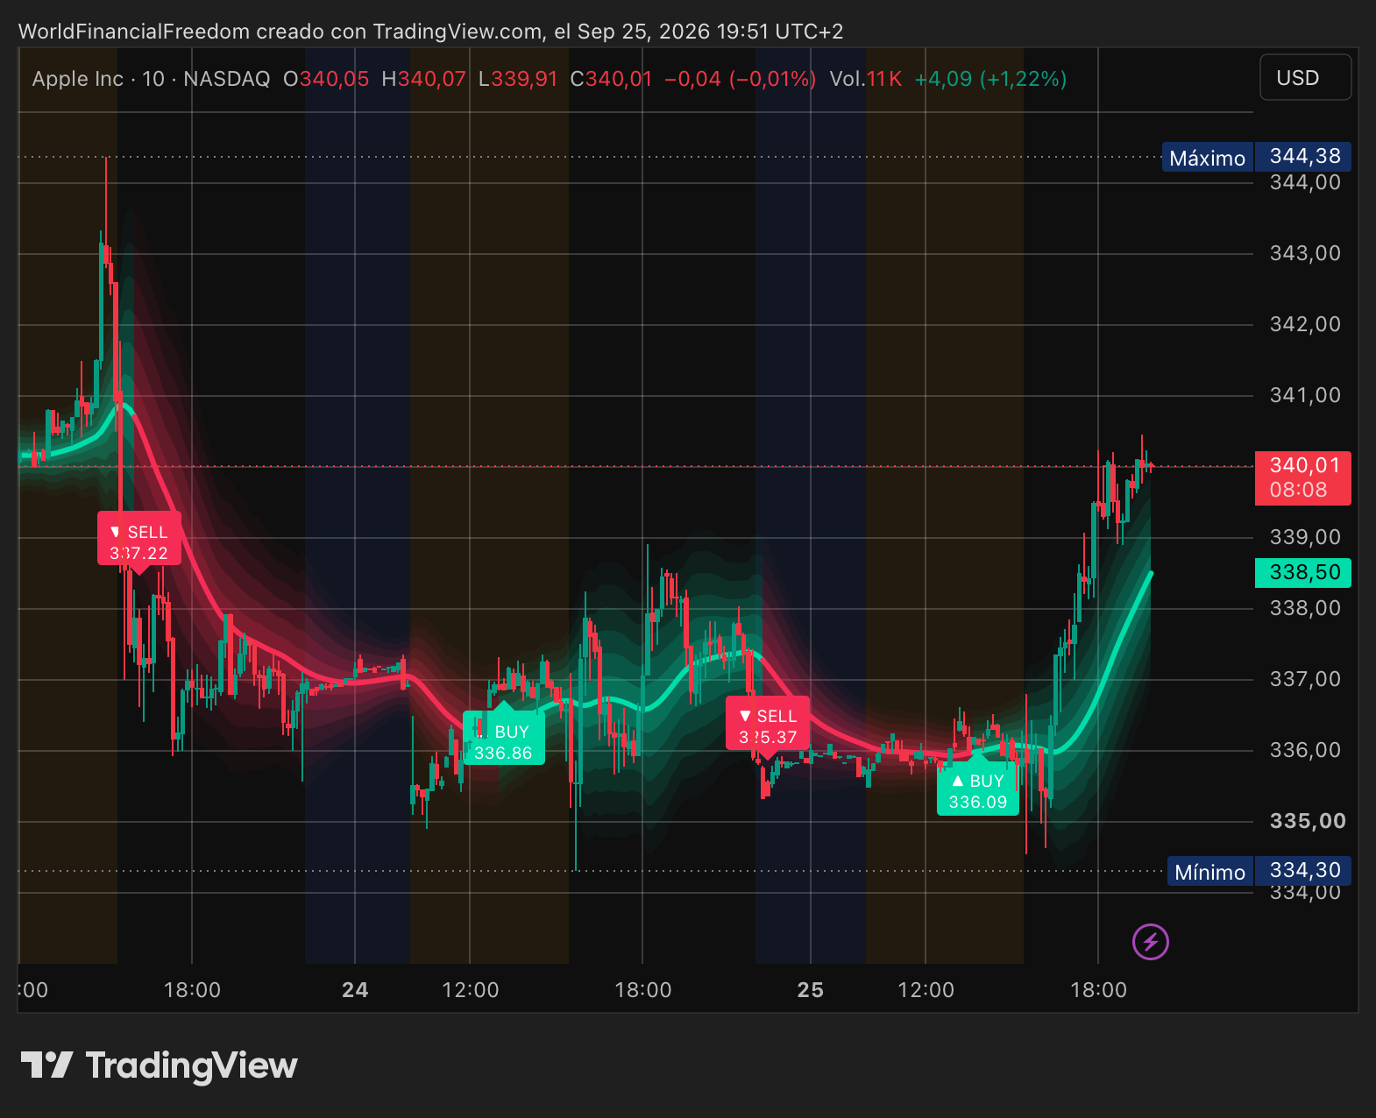Click the 342,00 price axis label
The height and width of the screenshot is (1118, 1376).
click(x=1305, y=324)
